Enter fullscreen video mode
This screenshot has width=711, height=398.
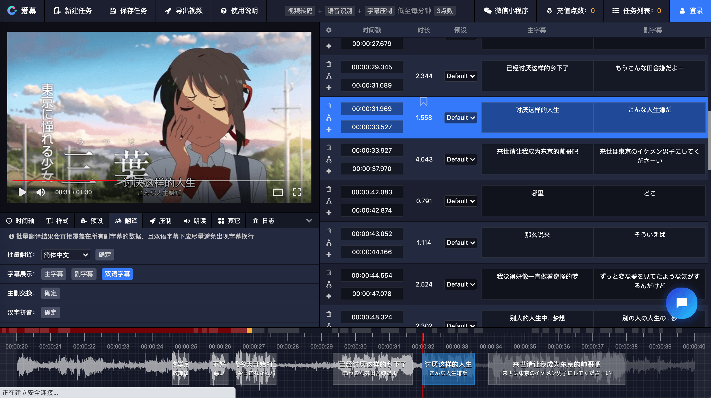click(297, 192)
